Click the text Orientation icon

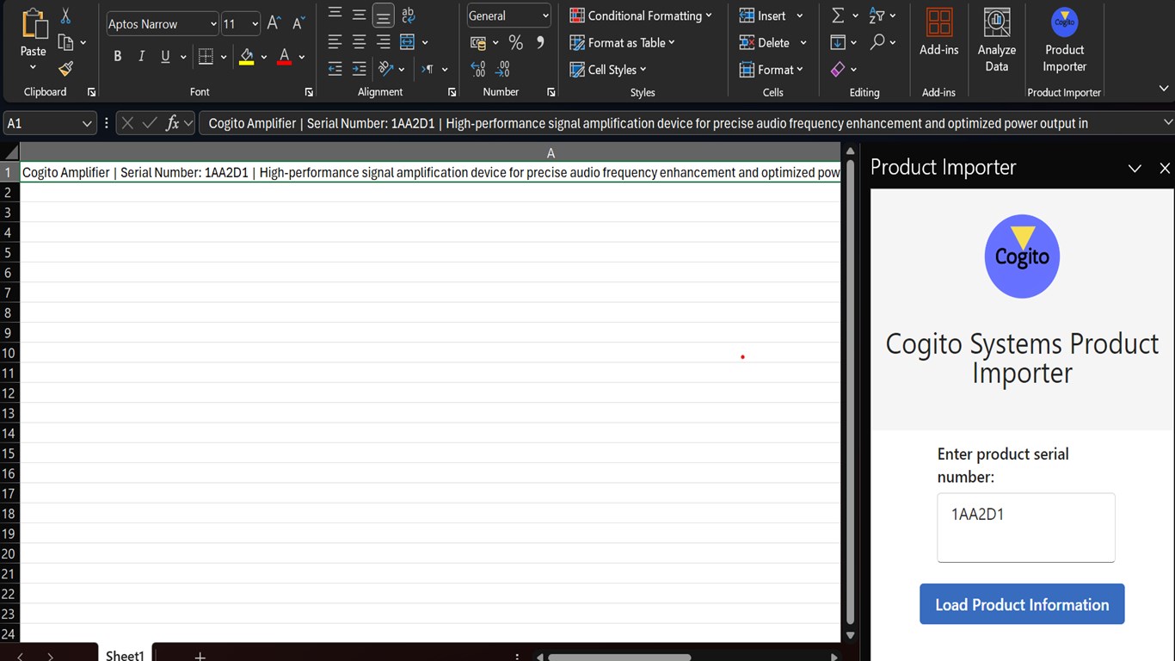[x=385, y=69]
